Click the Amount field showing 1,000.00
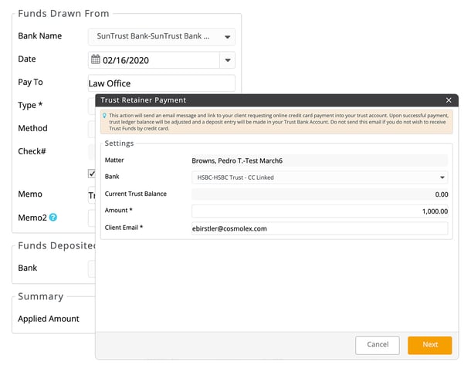This screenshot has height=385, width=471. (x=320, y=211)
